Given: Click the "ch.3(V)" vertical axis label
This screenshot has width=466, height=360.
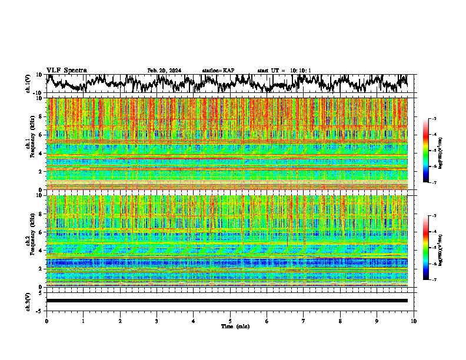Looking at the screenshot, I should [x=28, y=302].
